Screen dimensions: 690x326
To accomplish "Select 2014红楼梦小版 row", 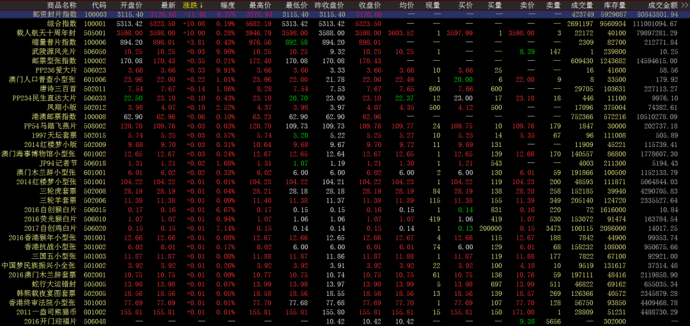I will [x=345, y=144].
